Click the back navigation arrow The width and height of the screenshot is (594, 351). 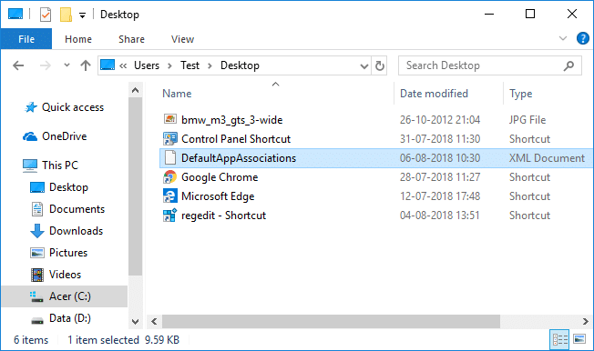point(18,65)
